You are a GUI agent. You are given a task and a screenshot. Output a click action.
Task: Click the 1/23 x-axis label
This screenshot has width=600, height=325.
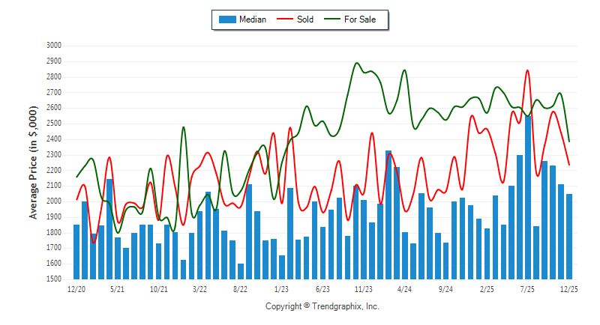point(282,288)
